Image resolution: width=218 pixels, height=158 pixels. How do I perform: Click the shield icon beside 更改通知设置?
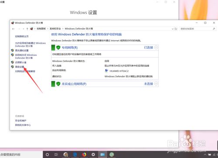[13, 50]
